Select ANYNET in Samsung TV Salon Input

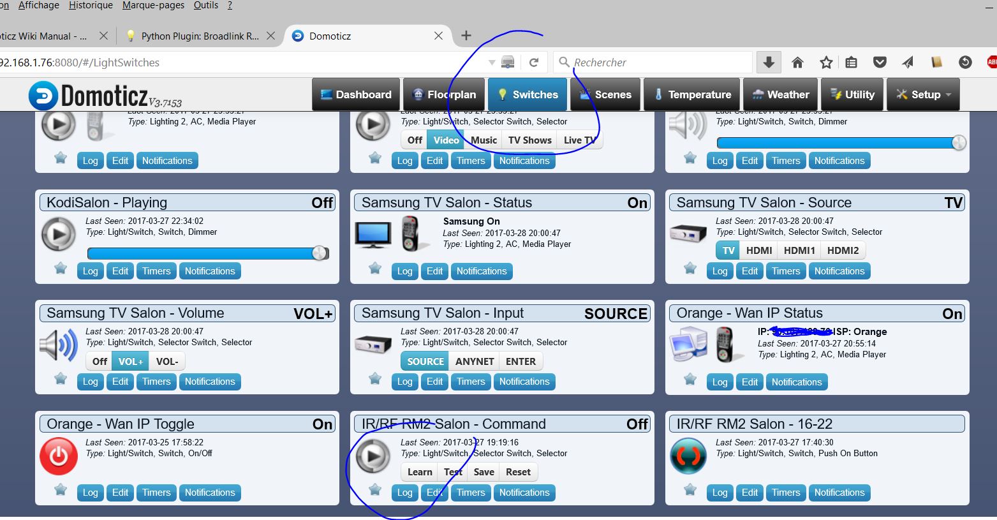(475, 361)
